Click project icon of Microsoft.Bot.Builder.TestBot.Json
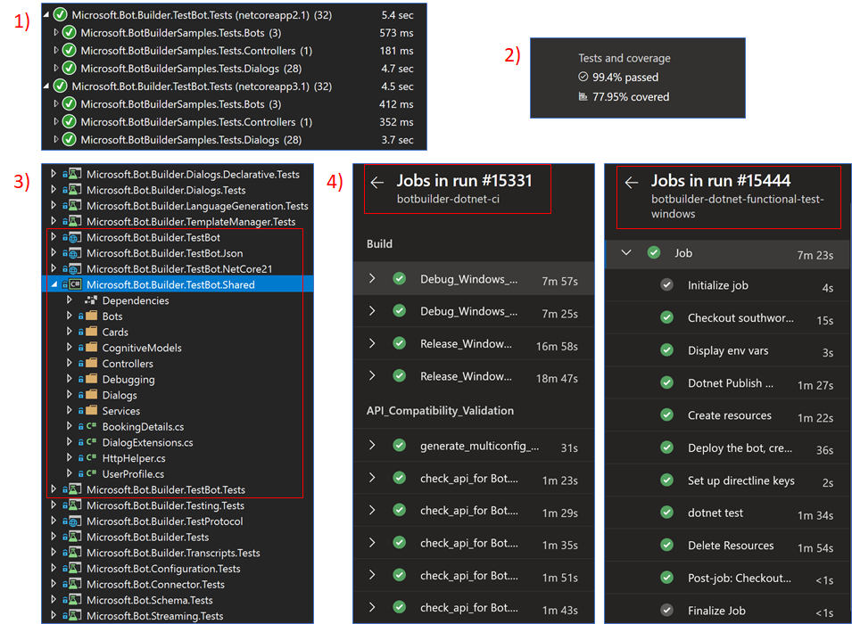The image size is (852, 624). point(75,253)
